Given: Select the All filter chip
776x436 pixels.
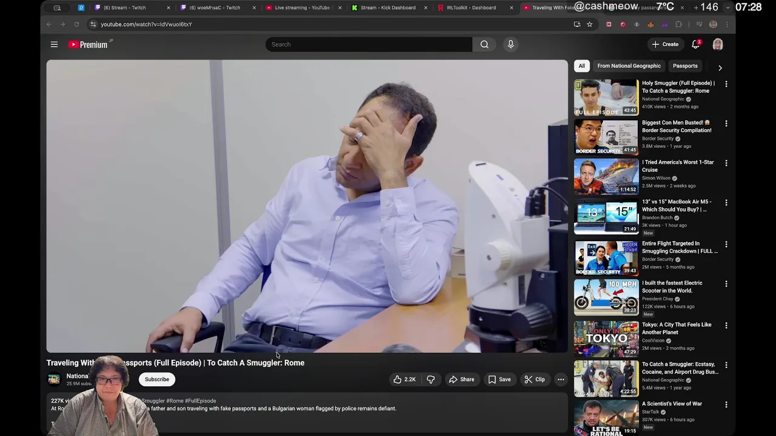Looking at the screenshot, I should pyautogui.click(x=581, y=66).
